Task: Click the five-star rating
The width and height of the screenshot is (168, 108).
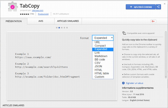Action: pos(24,14)
